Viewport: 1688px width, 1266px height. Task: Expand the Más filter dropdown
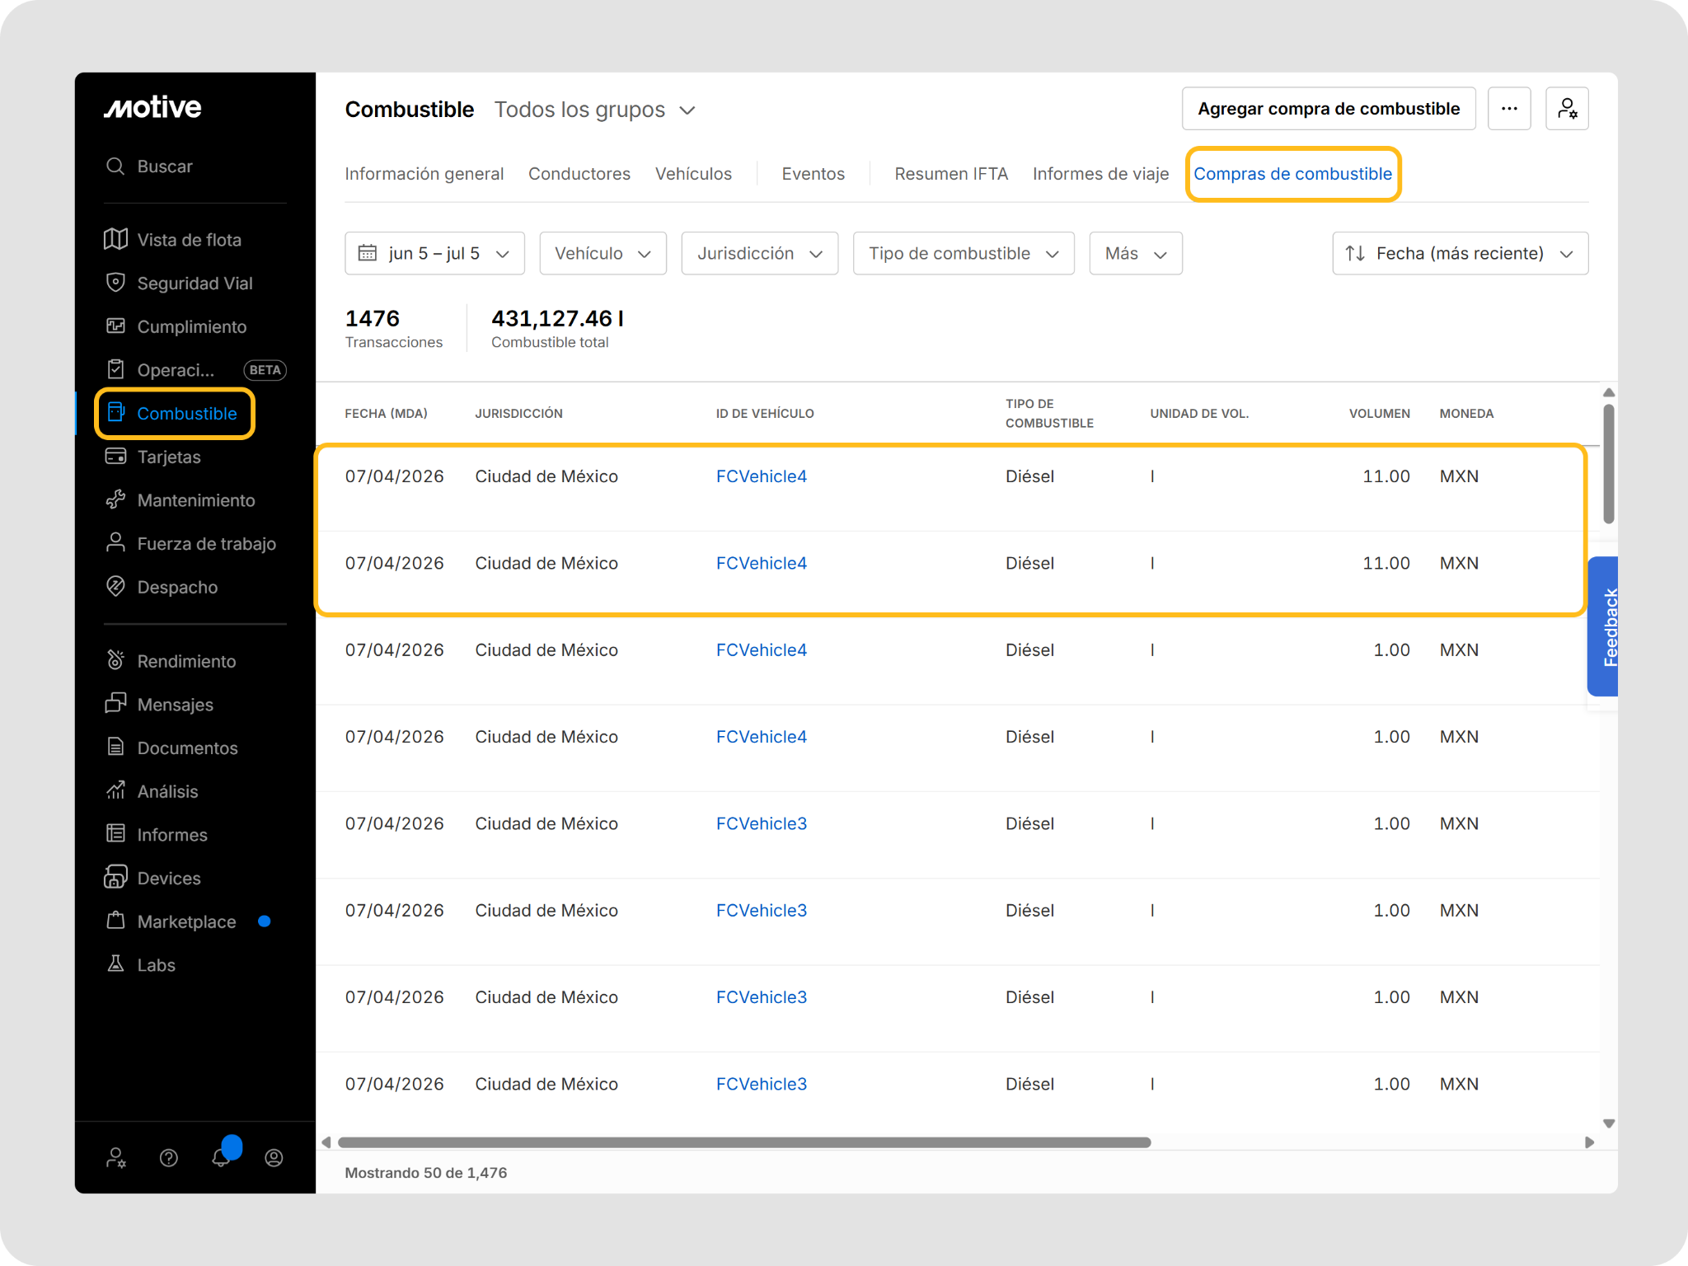[x=1136, y=253]
